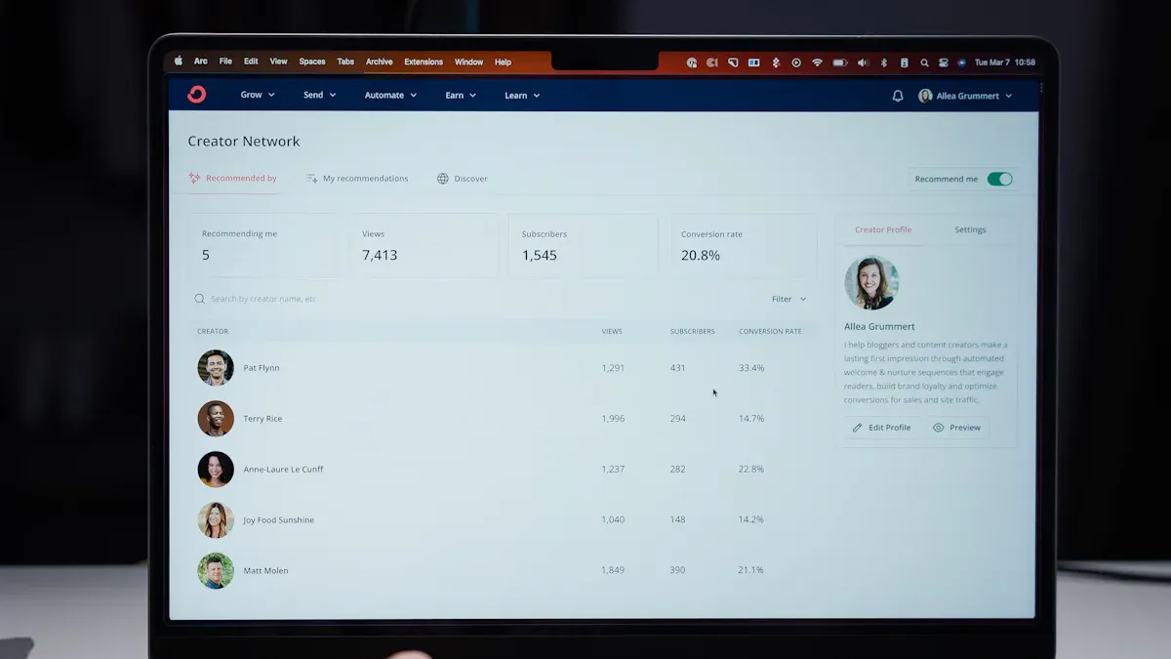Click the globe icon on Discover tab
This screenshot has height=659, width=1171.
click(x=442, y=179)
